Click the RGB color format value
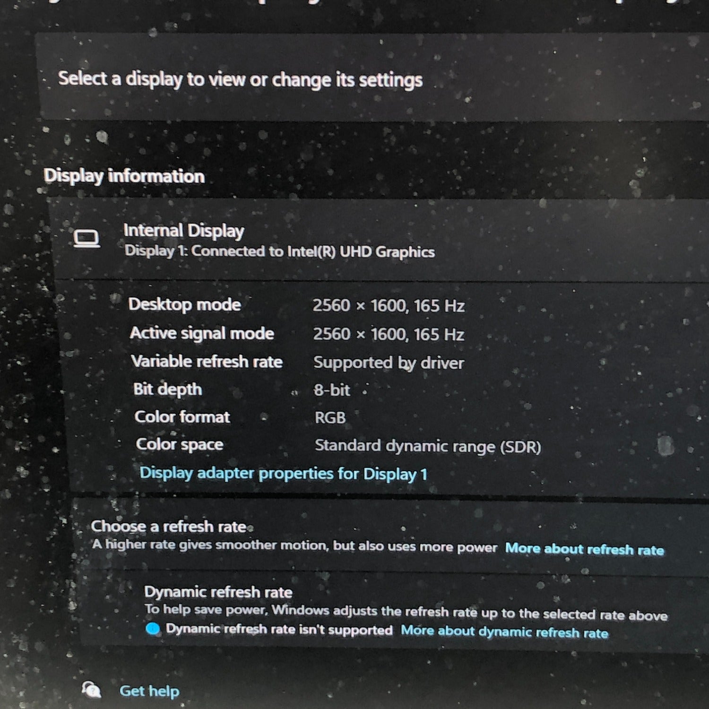This screenshot has height=709, width=709. pos(330,418)
